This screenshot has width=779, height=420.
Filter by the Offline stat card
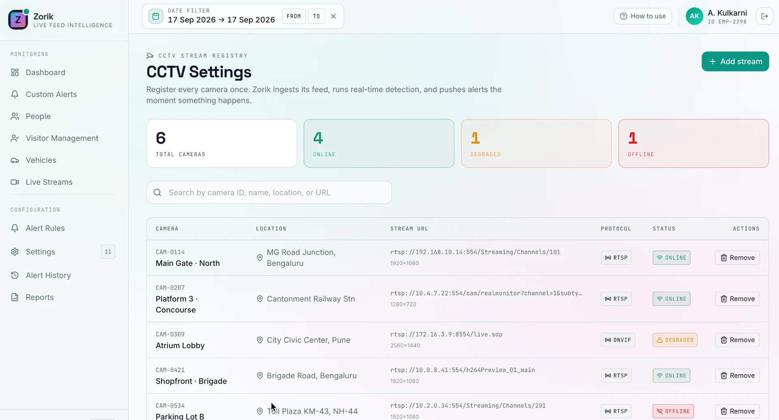693,143
